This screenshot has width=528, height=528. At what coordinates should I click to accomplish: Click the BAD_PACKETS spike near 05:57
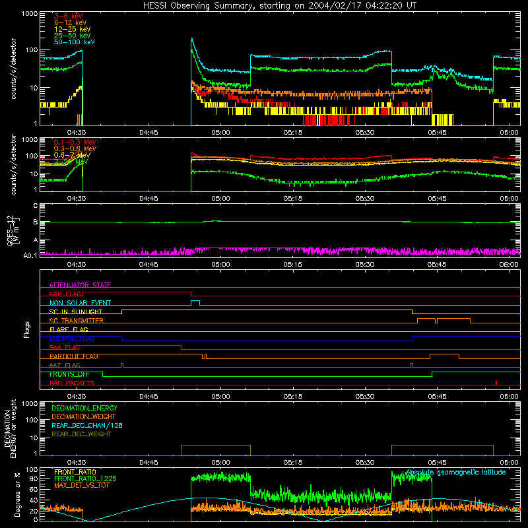tap(496, 383)
